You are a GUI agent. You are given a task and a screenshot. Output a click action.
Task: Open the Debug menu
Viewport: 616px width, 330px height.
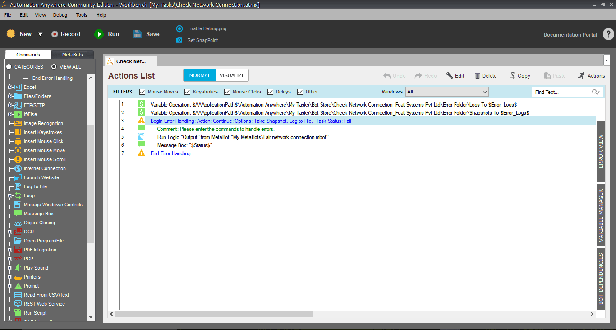point(60,15)
